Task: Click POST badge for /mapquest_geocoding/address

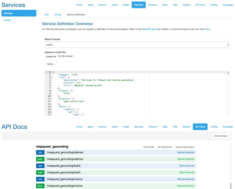Action: click(x=40, y=159)
